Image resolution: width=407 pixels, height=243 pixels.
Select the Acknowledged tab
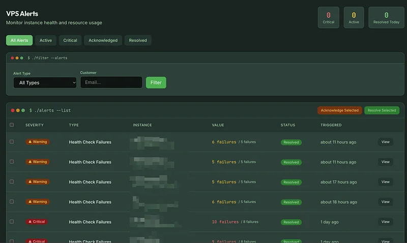(103, 40)
